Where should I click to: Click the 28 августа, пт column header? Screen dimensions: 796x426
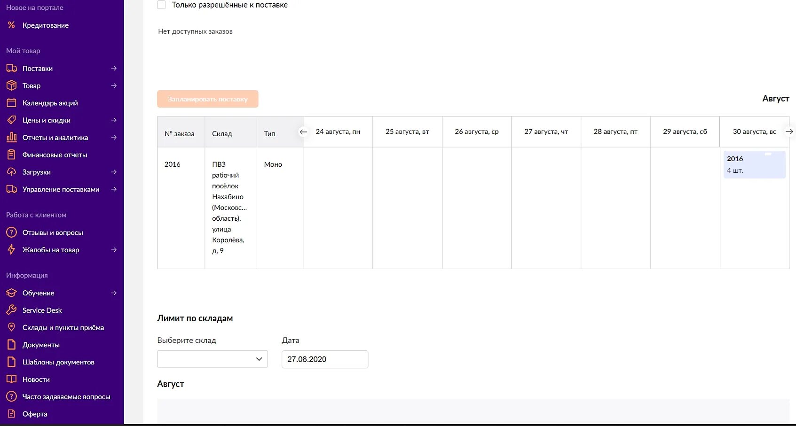[x=615, y=132]
